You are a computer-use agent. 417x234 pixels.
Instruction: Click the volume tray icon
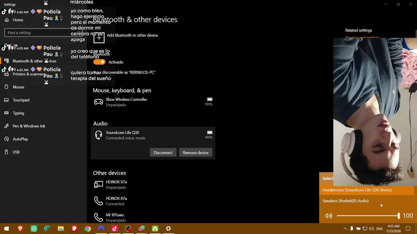coord(371,228)
